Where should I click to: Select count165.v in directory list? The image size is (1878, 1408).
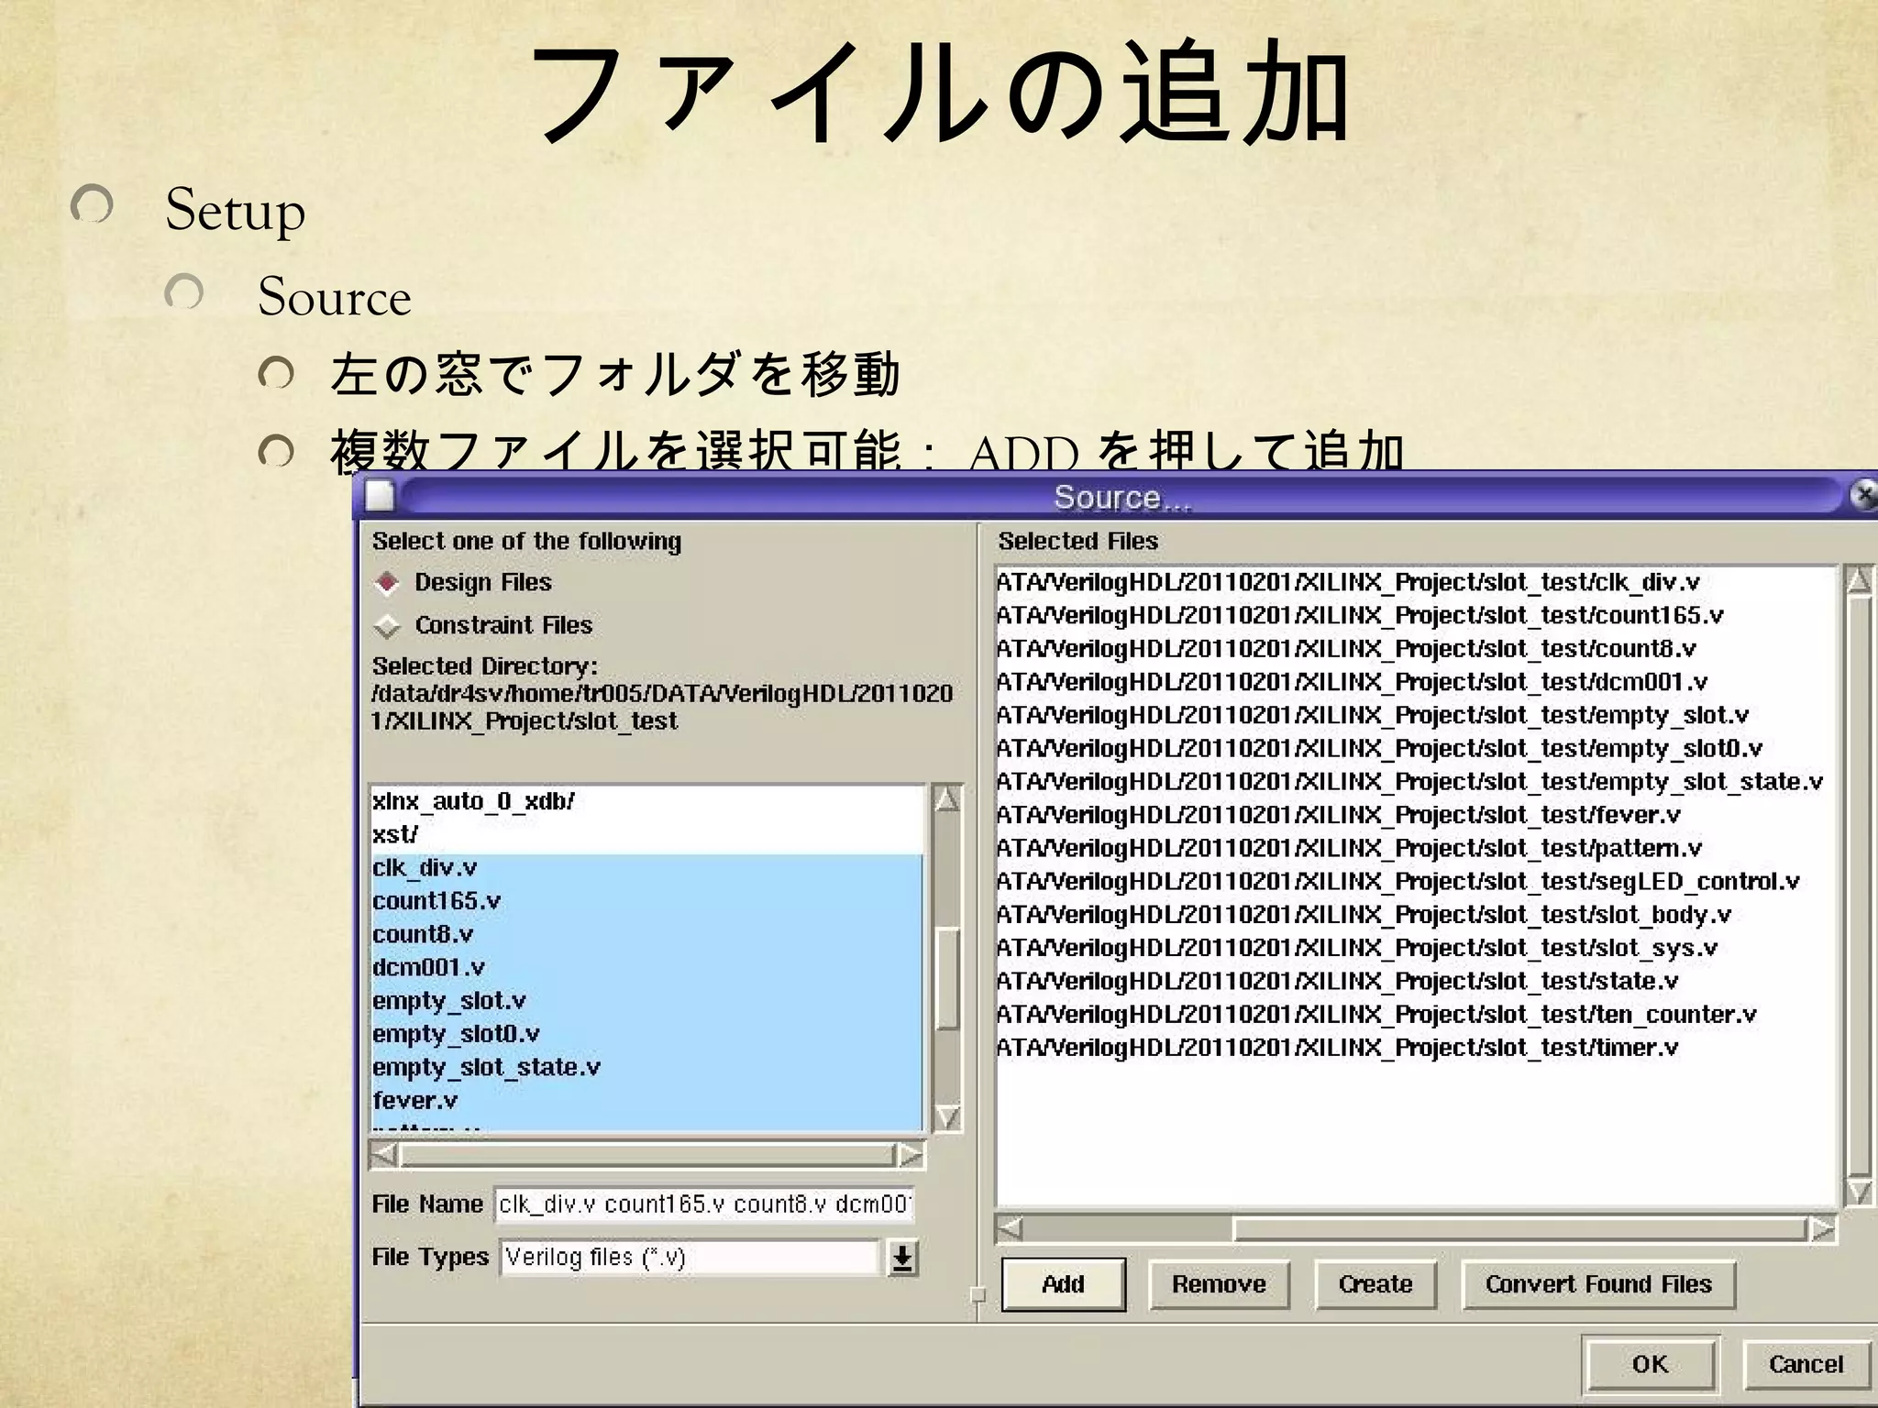647,901
